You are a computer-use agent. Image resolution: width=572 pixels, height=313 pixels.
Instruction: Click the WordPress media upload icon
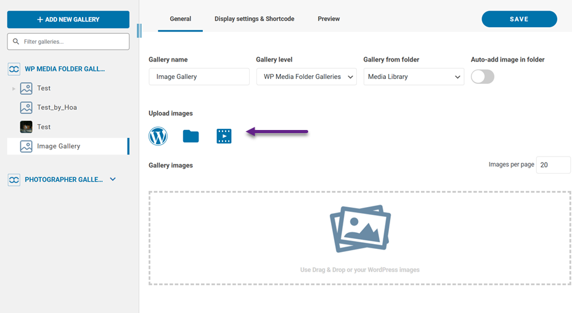(158, 136)
